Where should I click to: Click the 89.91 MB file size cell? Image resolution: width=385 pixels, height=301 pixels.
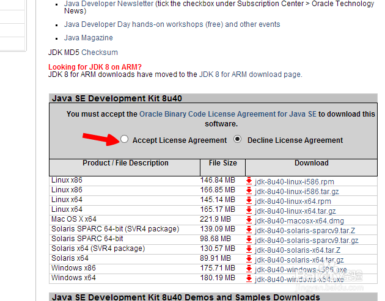215,258
